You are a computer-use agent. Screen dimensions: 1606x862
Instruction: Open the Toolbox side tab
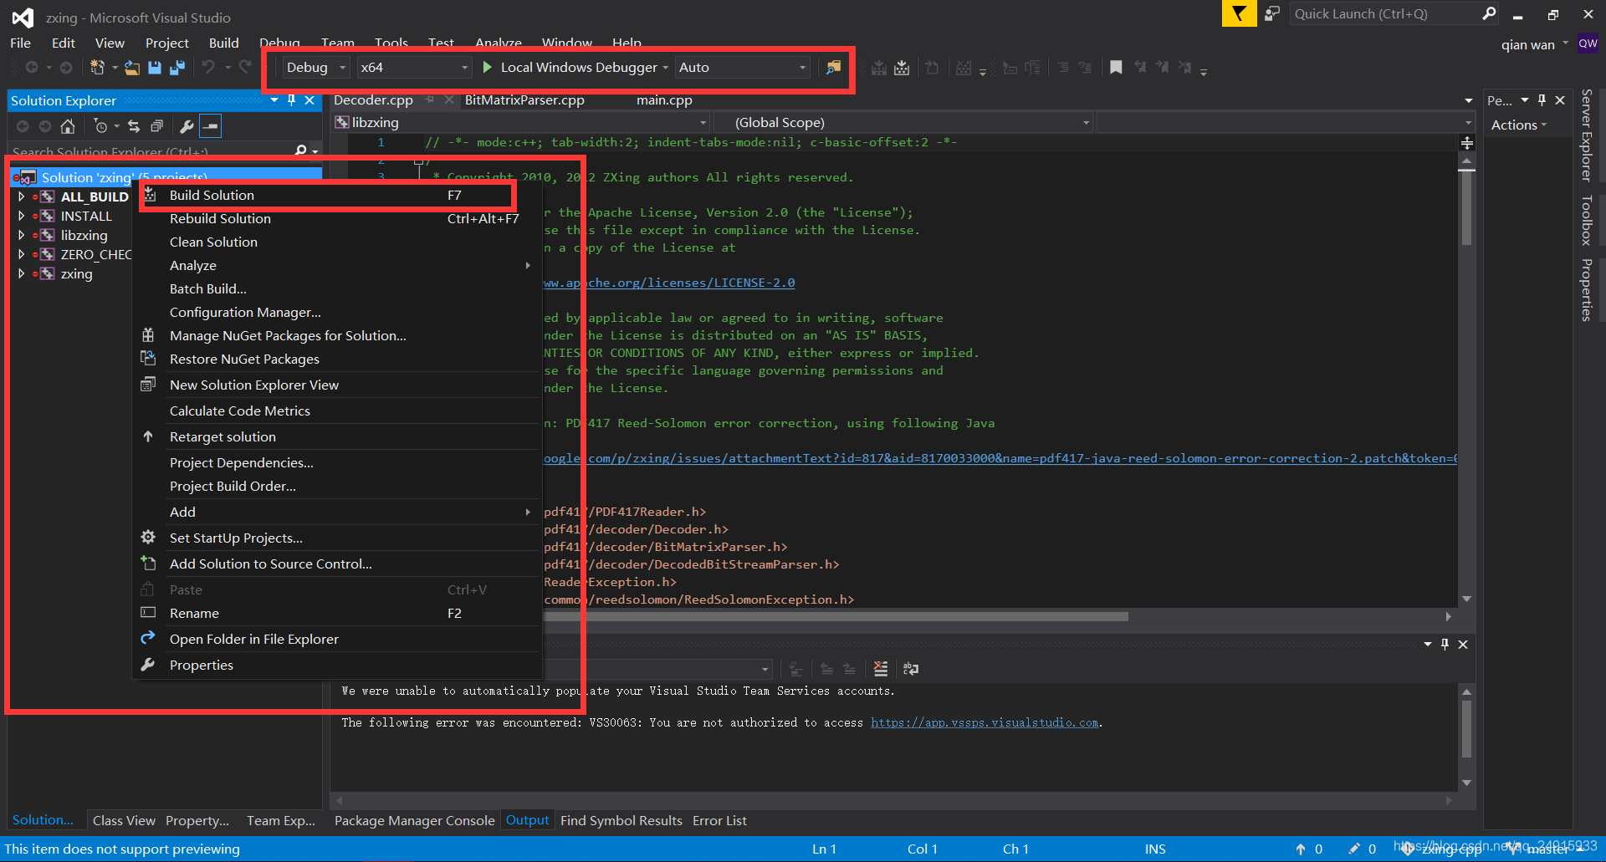[x=1586, y=221]
